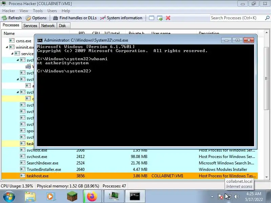The image size is (271, 203).
Task: Click the cmd.exe title bar icon
Action: [x=40, y=40]
